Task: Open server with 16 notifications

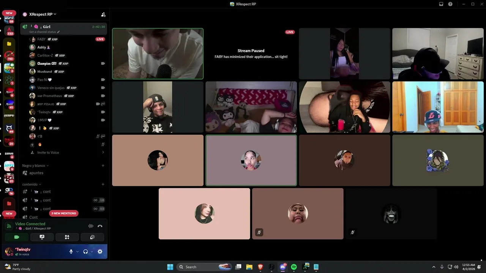Action: click(x=9, y=190)
